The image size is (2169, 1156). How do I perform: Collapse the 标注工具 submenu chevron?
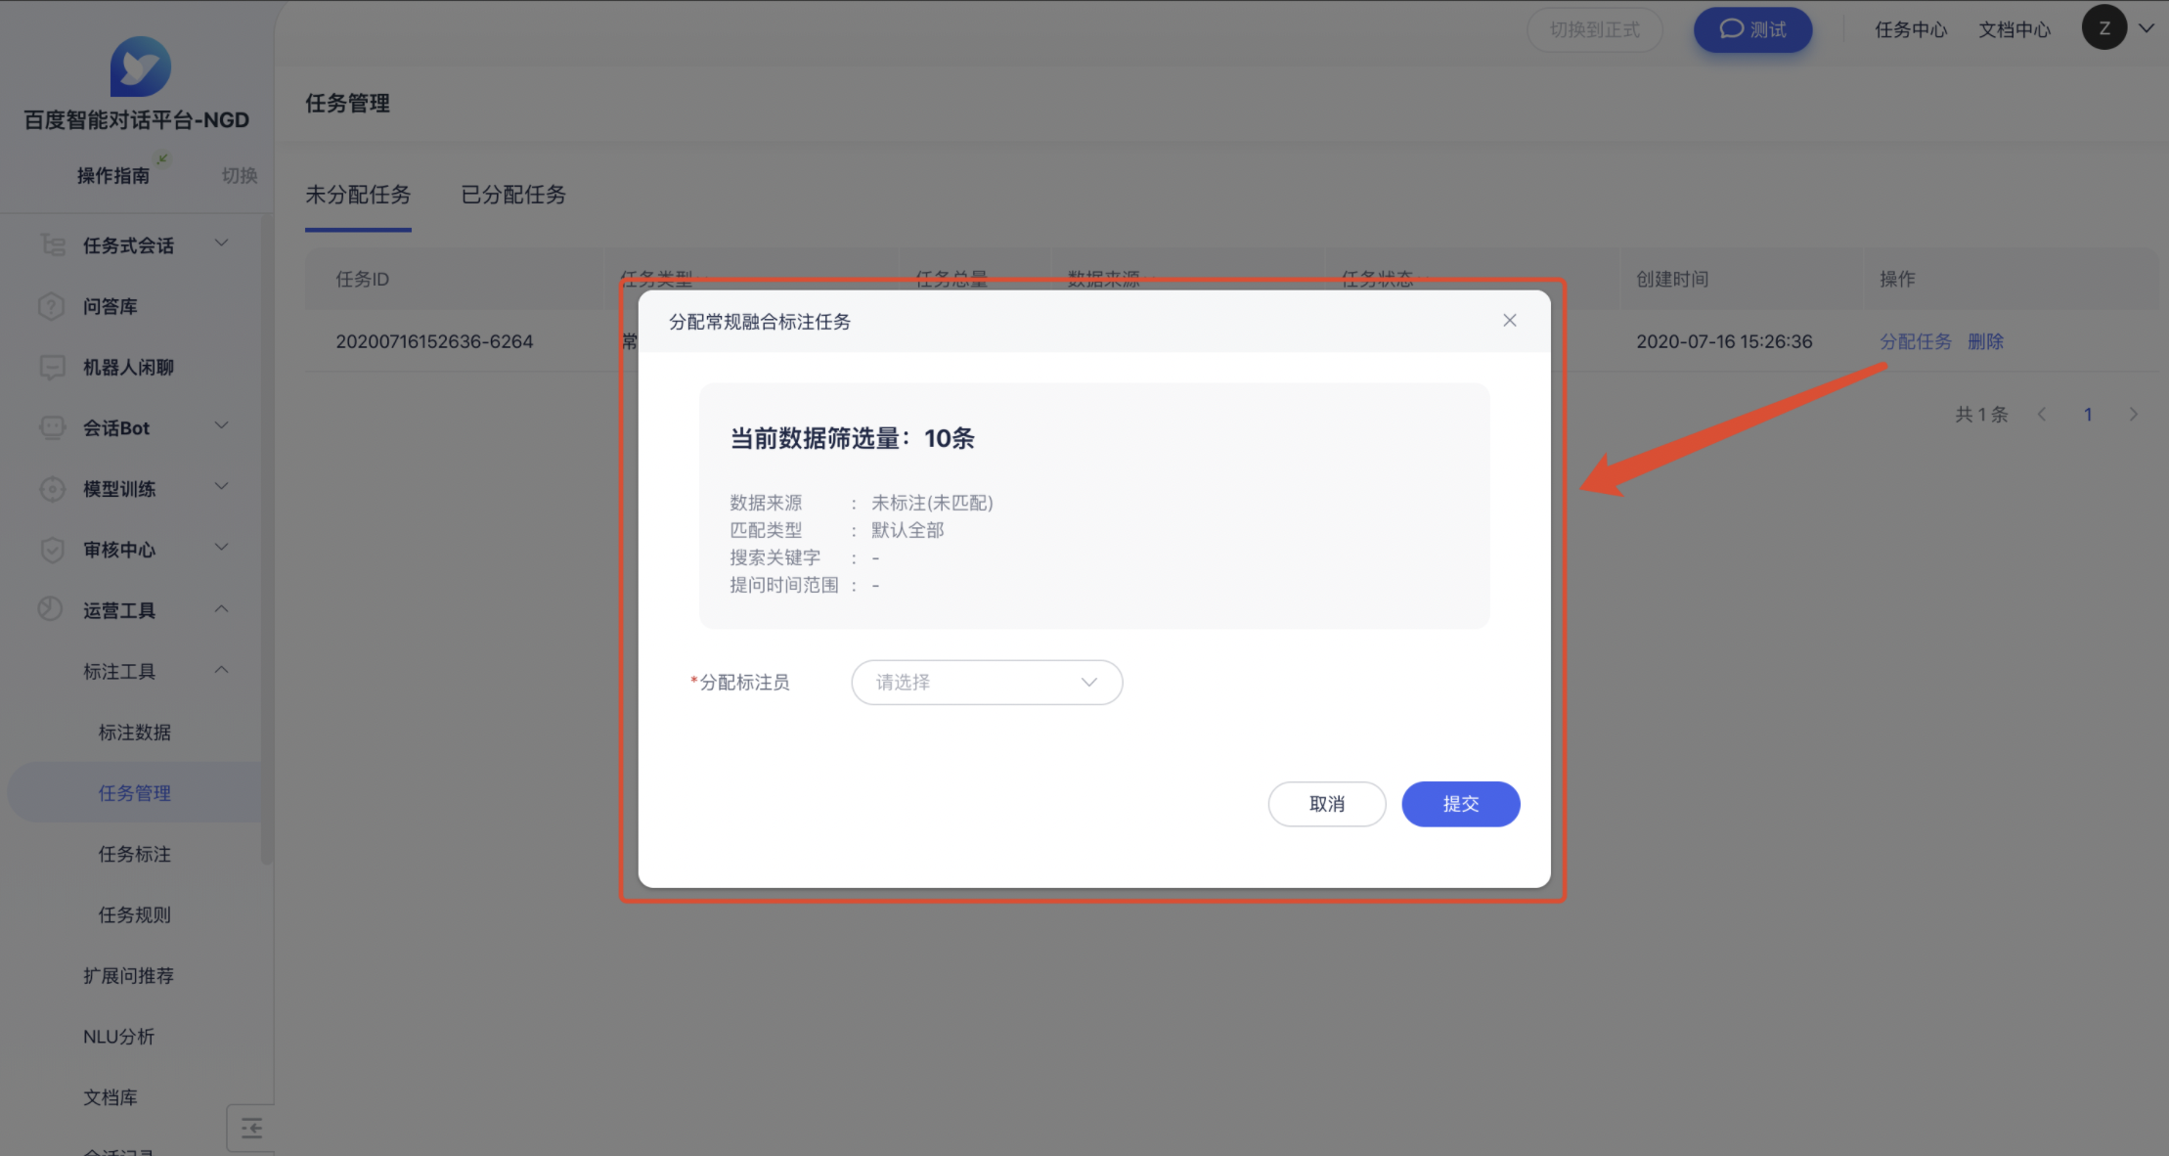click(x=222, y=670)
